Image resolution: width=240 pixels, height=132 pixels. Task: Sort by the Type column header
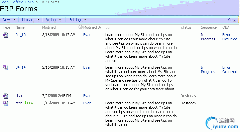coord(6,27)
